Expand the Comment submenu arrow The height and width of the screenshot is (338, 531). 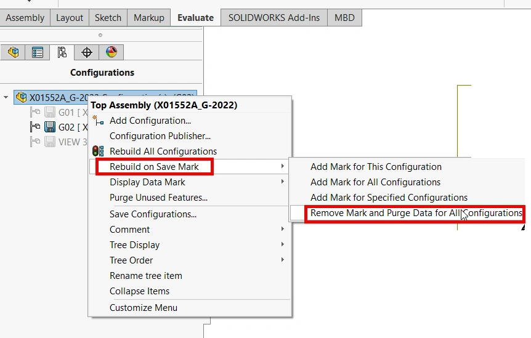click(282, 229)
